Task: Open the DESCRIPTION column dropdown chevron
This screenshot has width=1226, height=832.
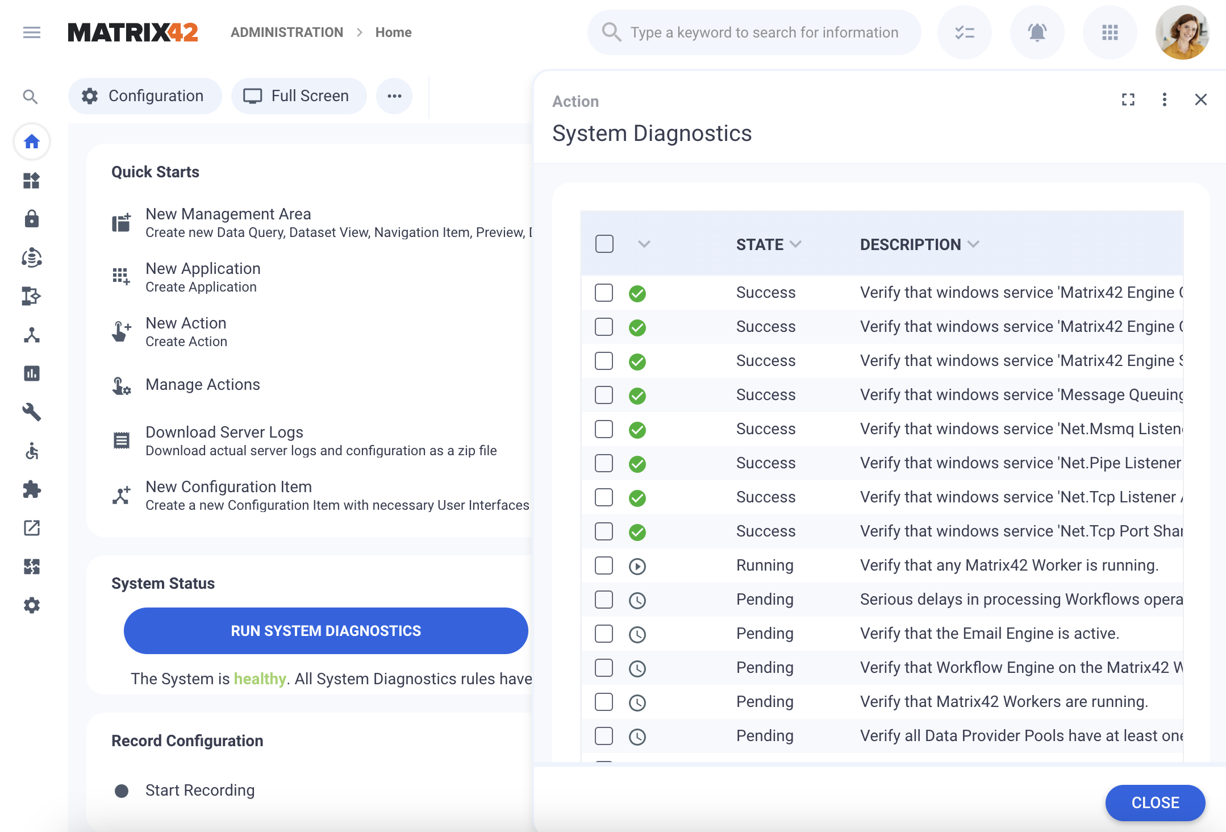Action: (974, 244)
